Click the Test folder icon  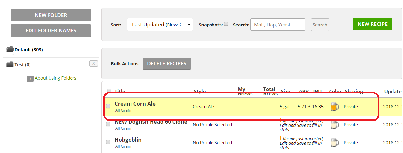click(x=10, y=65)
